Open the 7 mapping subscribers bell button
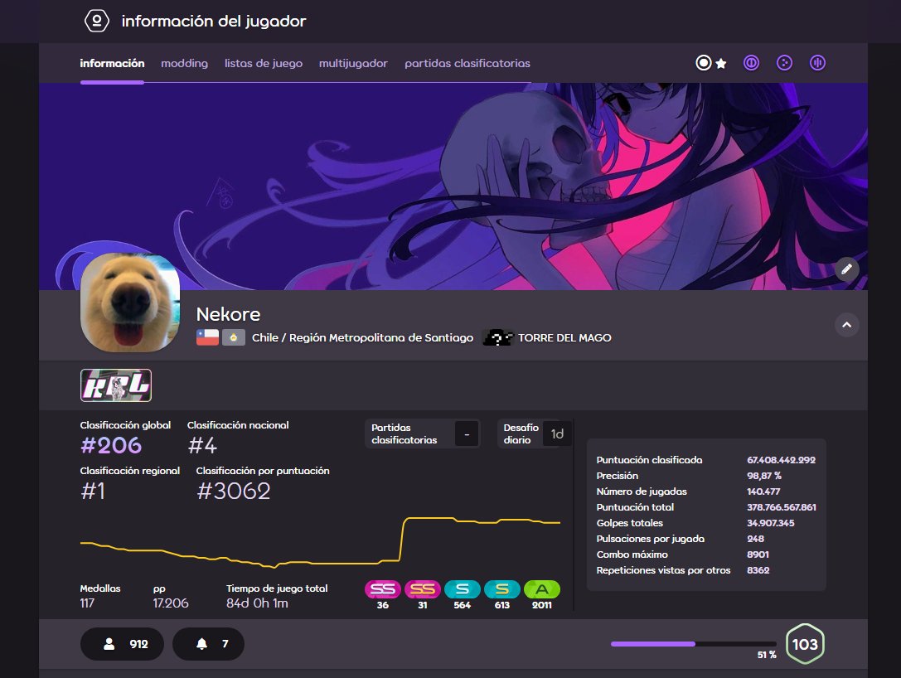The height and width of the screenshot is (678, 901). (x=209, y=644)
